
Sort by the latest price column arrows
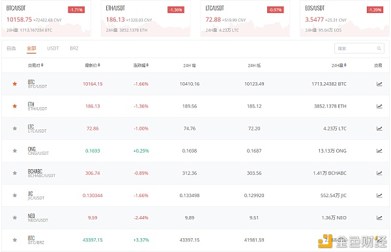tap(99, 65)
